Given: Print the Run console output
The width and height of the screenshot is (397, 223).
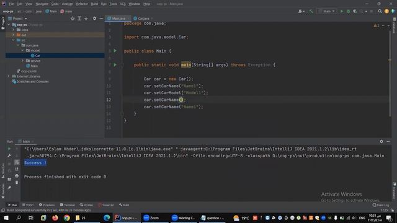Looking at the screenshot, I should click(17, 176).
